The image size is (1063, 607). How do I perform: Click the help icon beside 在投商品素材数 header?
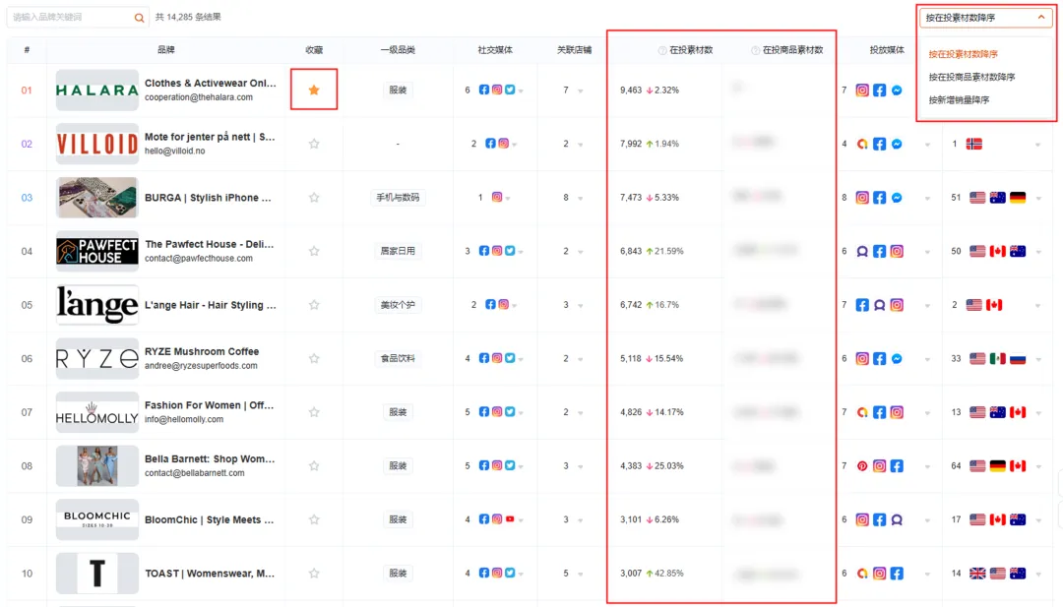coord(755,50)
